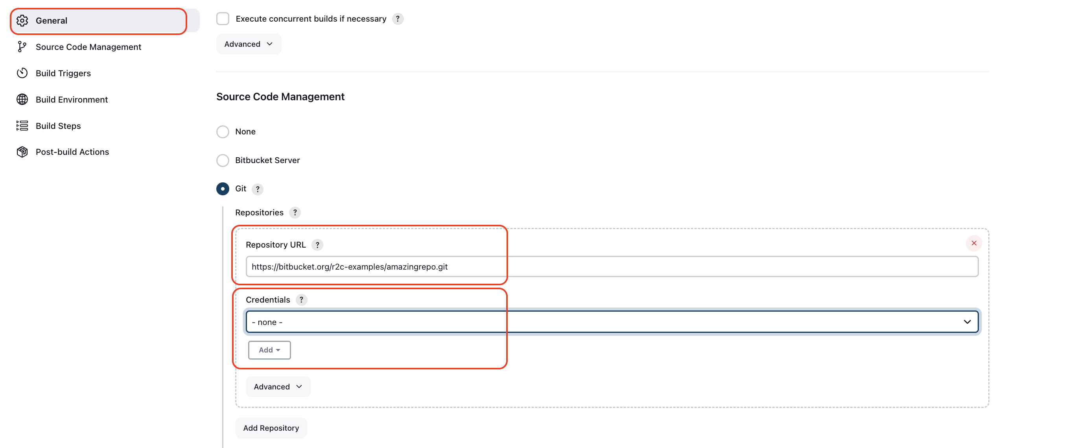The height and width of the screenshot is (448, 1087).
Task: Navigate to Post-build Actions section
Action: [72, 151]
